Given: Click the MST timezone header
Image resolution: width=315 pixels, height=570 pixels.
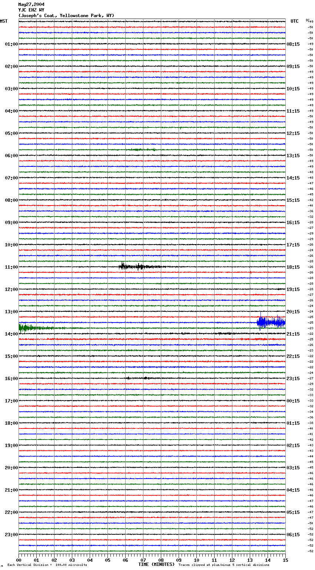Looking at the screenshot, I should point(4,21).
